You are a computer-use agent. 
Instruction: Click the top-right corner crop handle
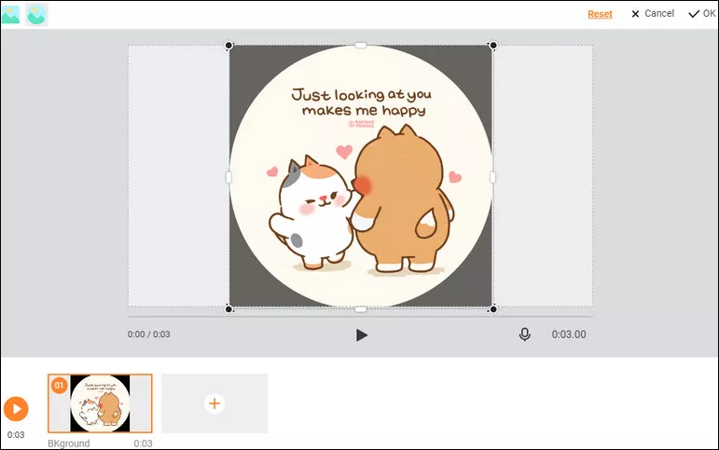click(493, 46)
